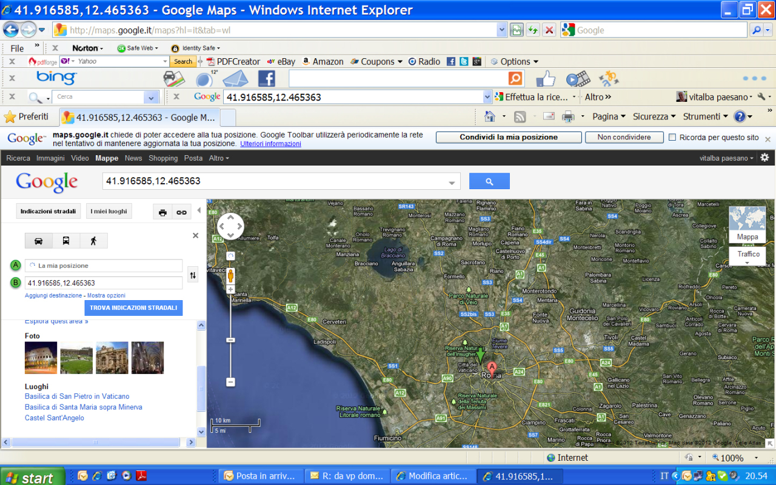Image resolution: width=776 pixels, height=485 pixels.
Task: Click the link icon next to print
Action: point(181,212)
